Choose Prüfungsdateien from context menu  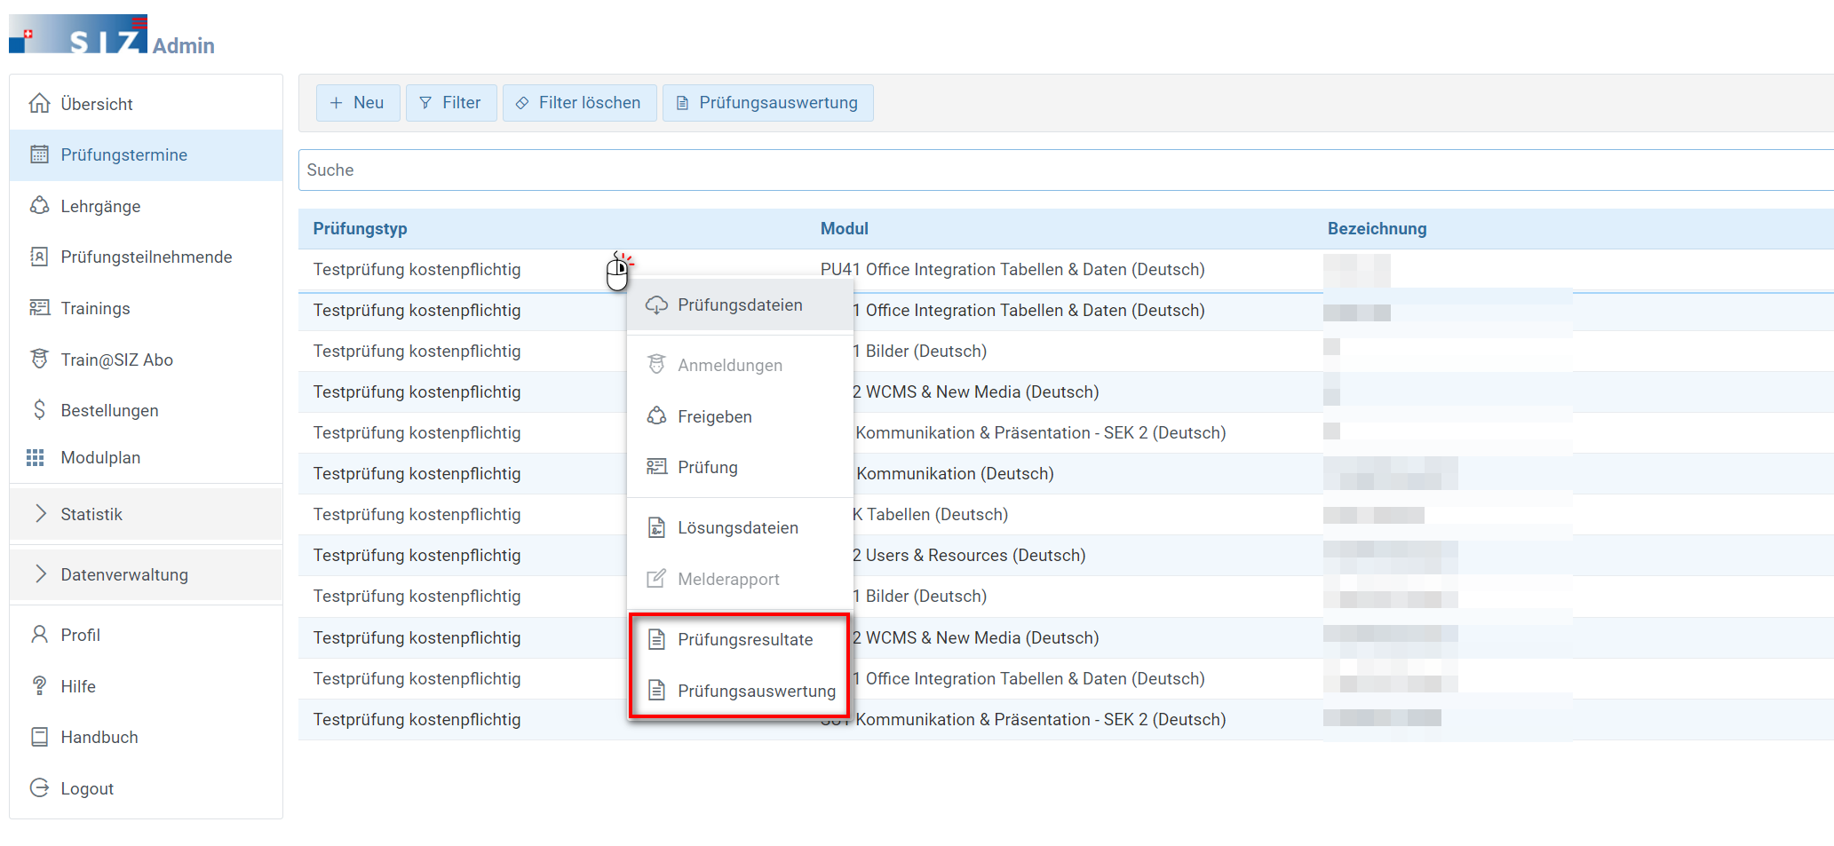(740, 304)
